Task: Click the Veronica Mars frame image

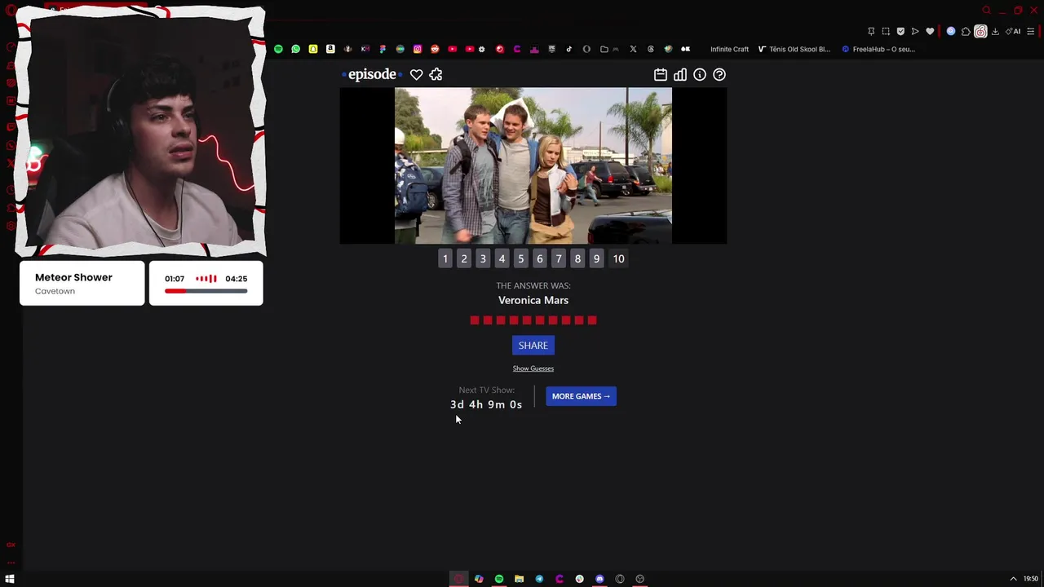Action: click(x=533, y=166)
